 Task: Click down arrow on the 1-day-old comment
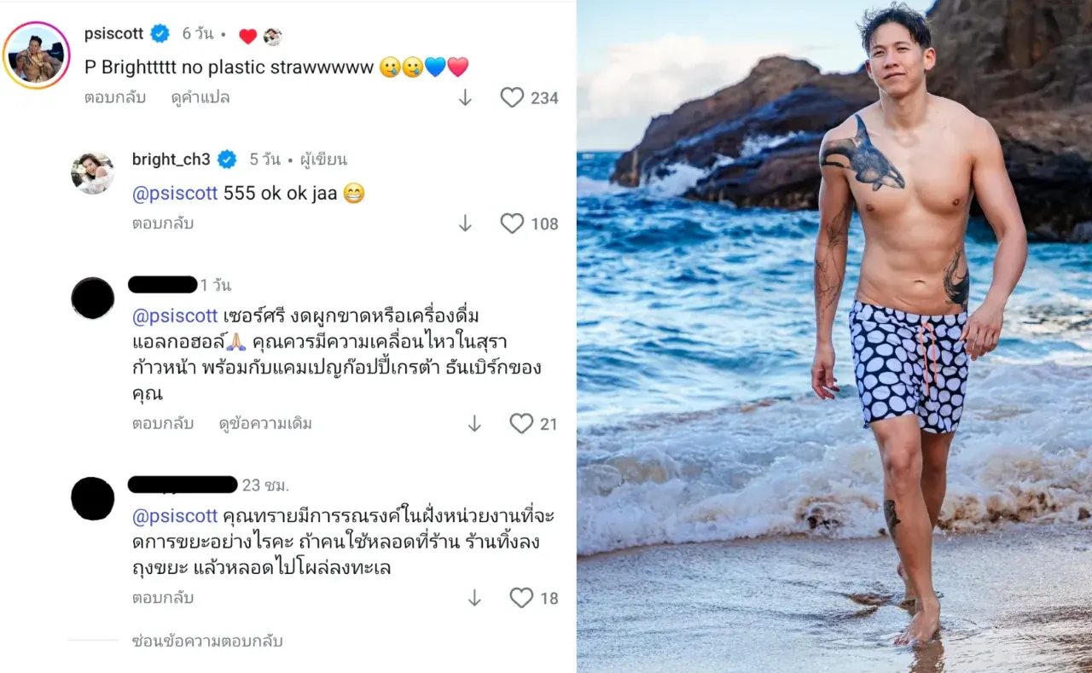click(x=474, y=424)
